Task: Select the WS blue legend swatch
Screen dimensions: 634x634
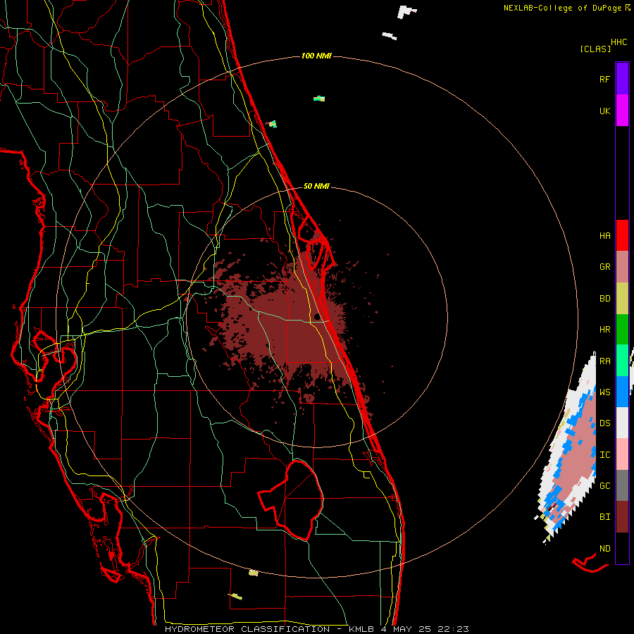Action: pos(622,392)
